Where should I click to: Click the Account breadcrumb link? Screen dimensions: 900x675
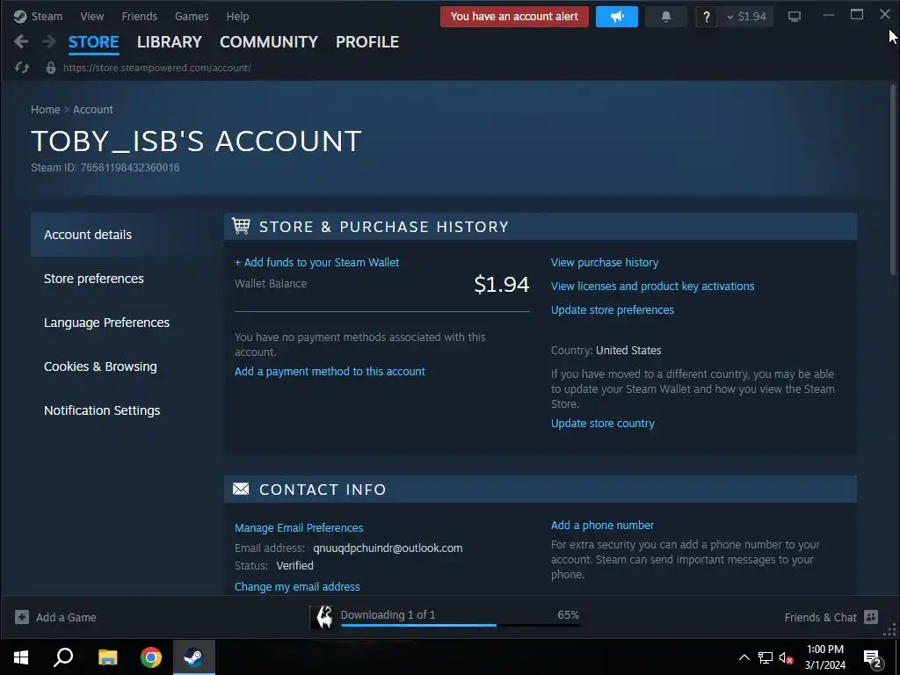coord(93,110)
